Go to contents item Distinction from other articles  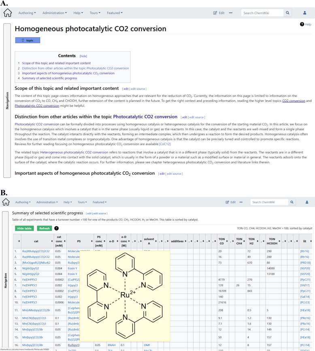[x=75, y=68]
